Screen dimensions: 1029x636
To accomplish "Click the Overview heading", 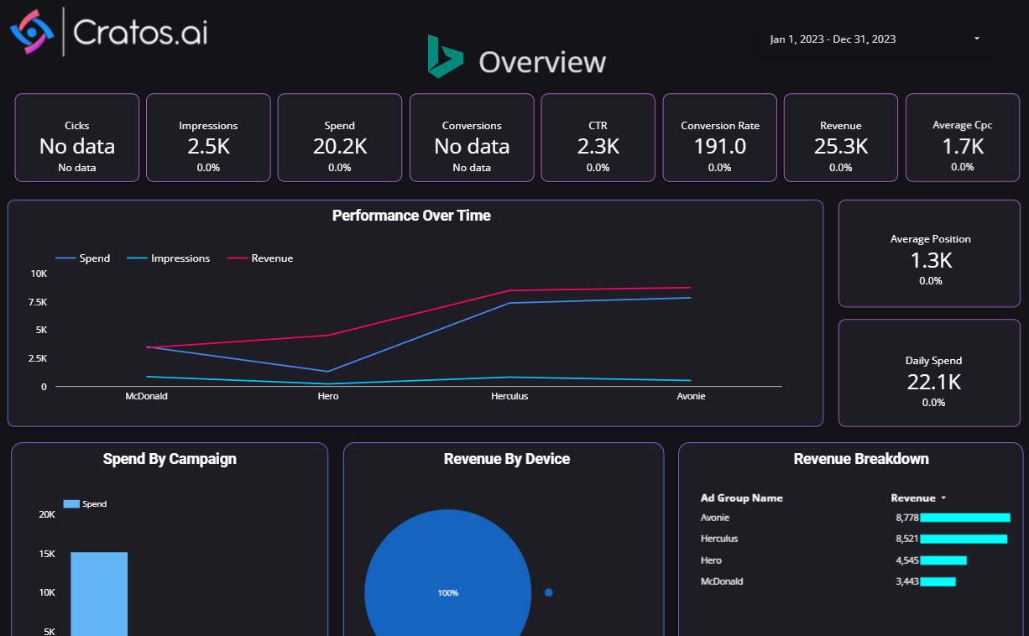I will click(x=542, y=62).
